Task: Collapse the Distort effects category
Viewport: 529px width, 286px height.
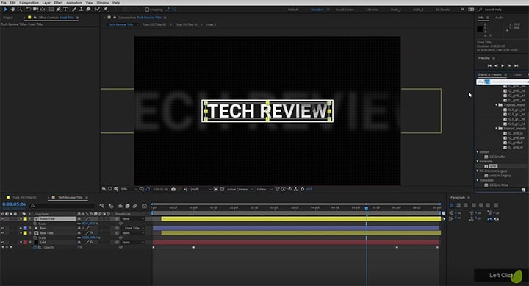Action: (x=478, y=152)
